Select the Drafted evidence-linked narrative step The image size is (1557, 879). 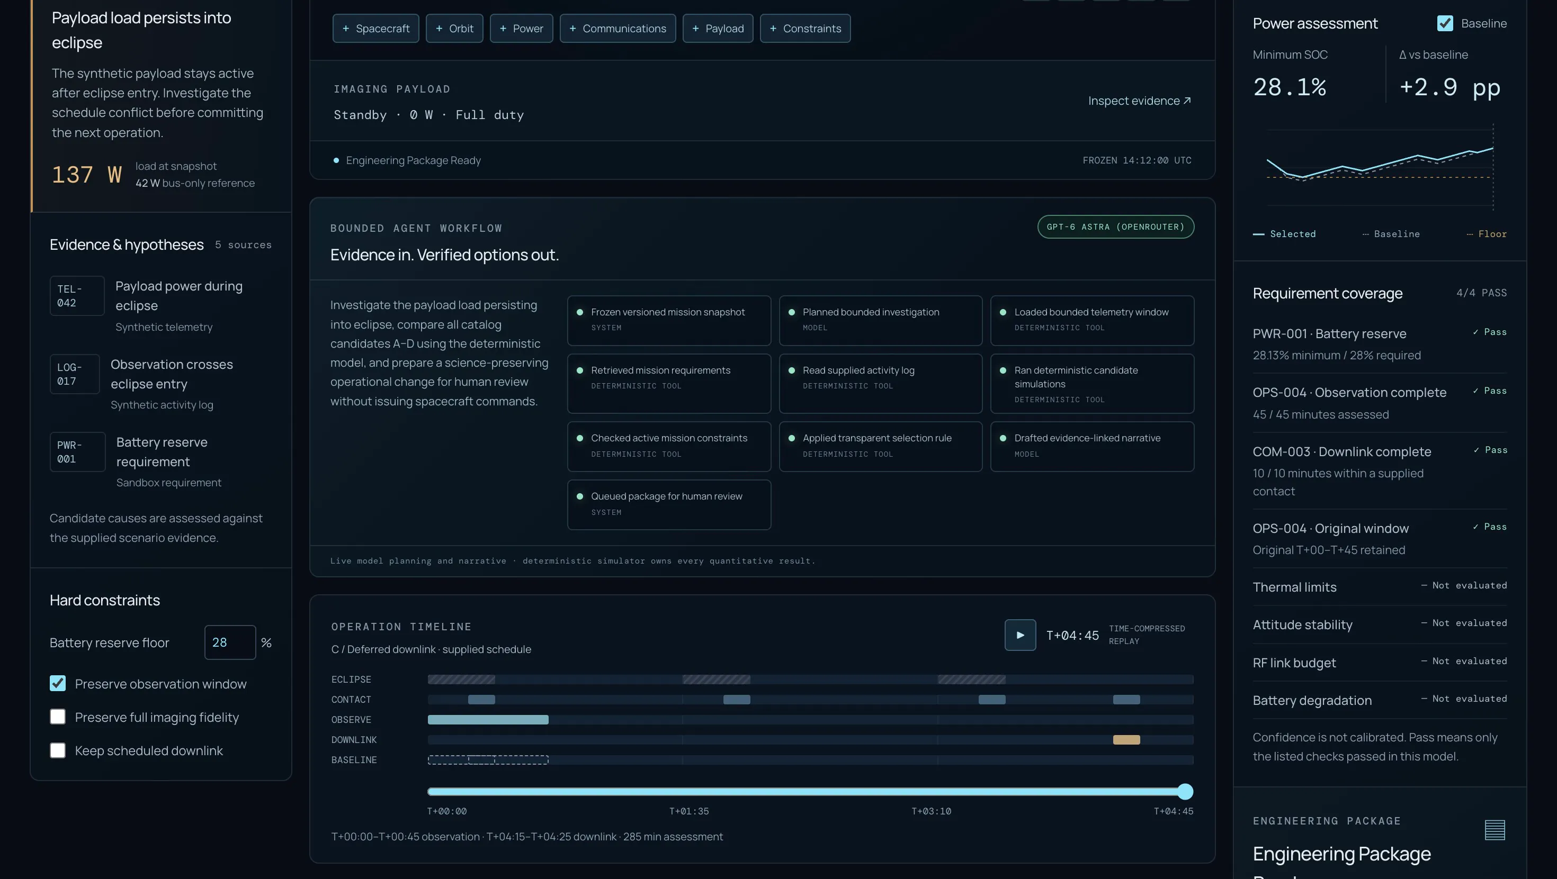[x=1092, y=447]
